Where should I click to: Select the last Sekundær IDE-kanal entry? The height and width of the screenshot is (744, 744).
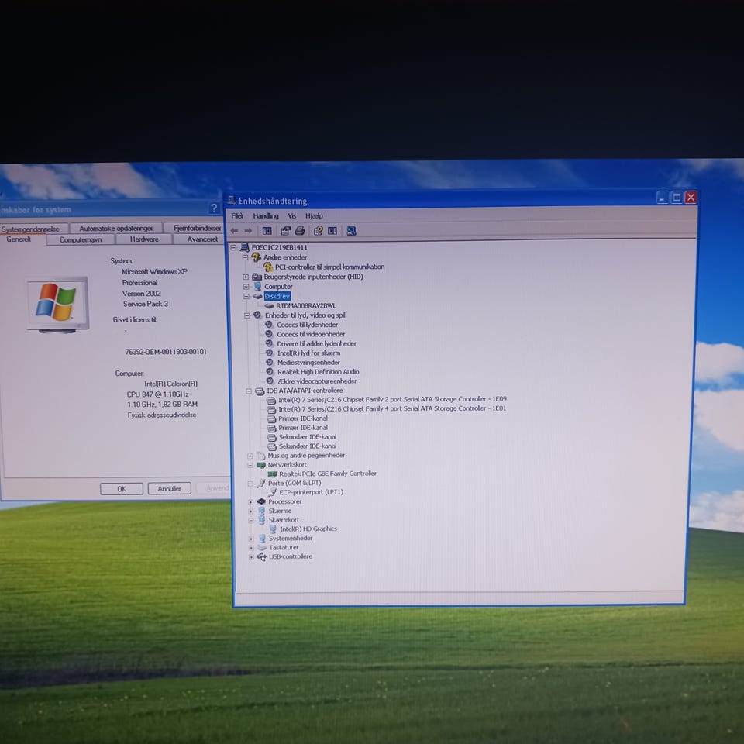click(x=308, y=446)
